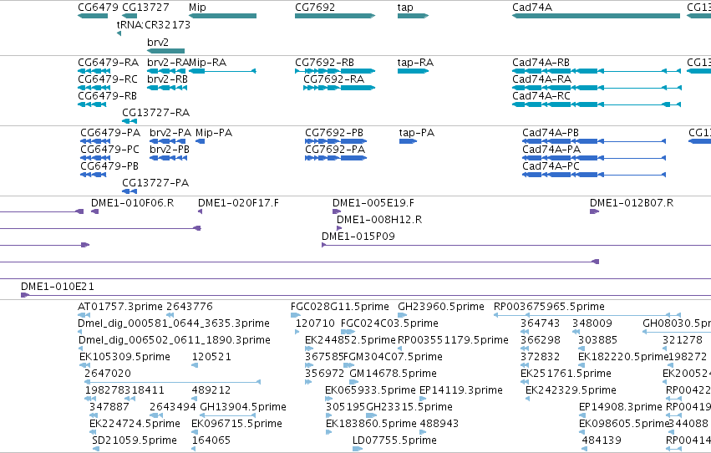This screenshot has width=711, height=453.
Task: Select EST FGC024C03.5prime
Action: click(x=348, y=332)
